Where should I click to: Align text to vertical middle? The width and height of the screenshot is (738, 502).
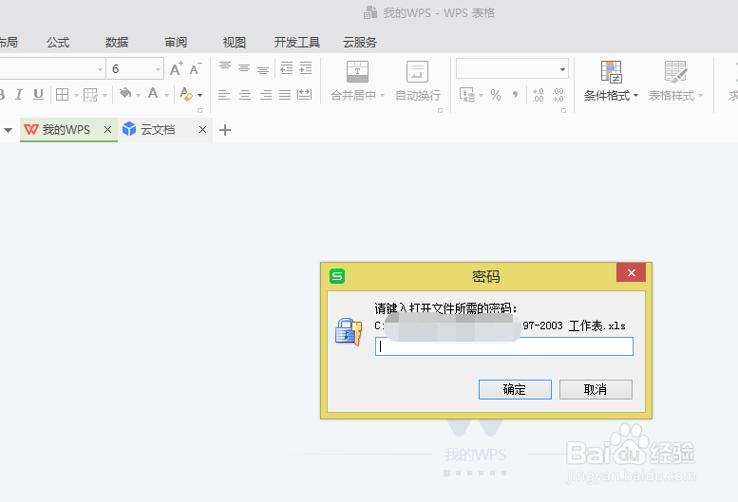pos(244,68)
